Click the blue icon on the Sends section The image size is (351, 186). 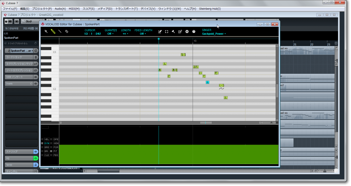(36, 165)
